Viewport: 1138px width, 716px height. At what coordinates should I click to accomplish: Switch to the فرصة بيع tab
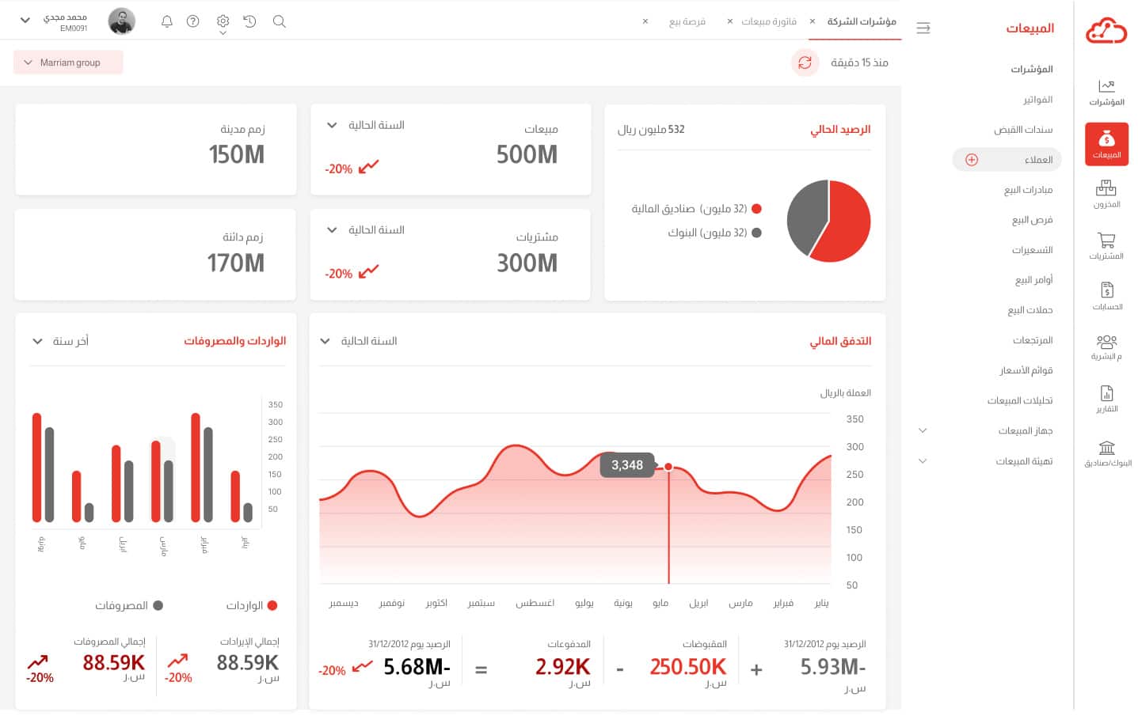click(687, 21)
